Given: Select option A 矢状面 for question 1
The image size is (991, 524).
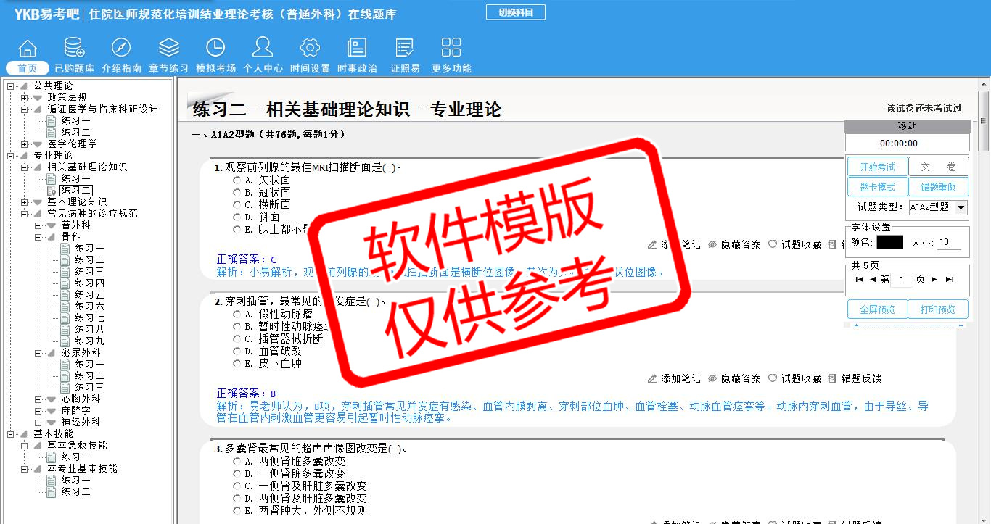Looking at the screenshot, I should 237,180.
